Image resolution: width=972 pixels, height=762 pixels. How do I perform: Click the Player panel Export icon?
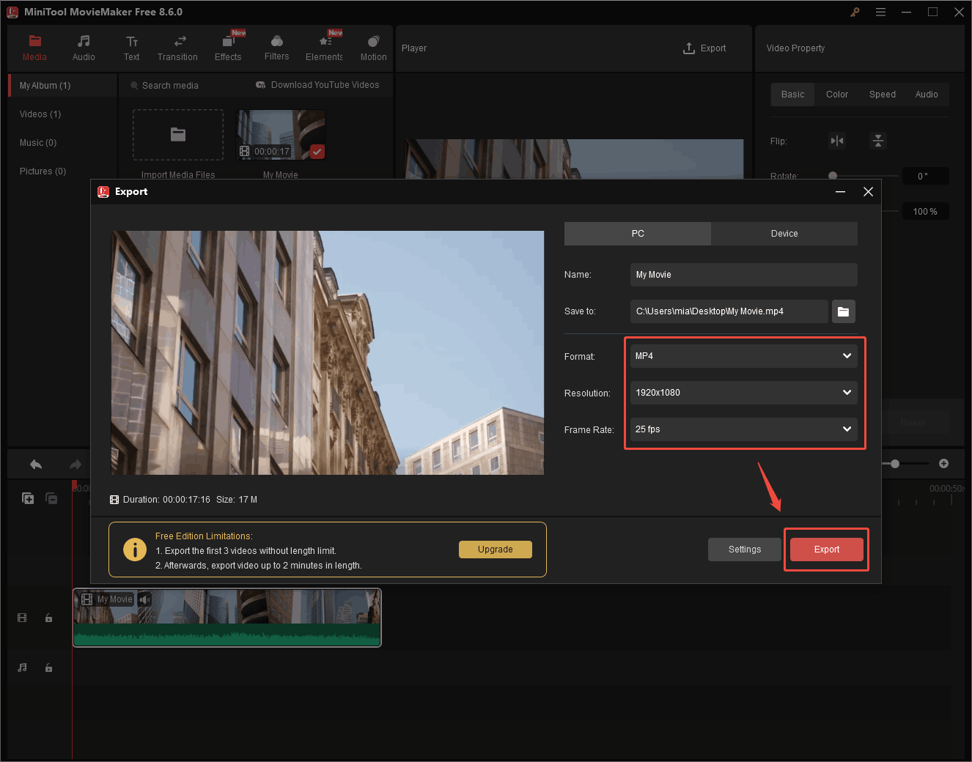689,48
